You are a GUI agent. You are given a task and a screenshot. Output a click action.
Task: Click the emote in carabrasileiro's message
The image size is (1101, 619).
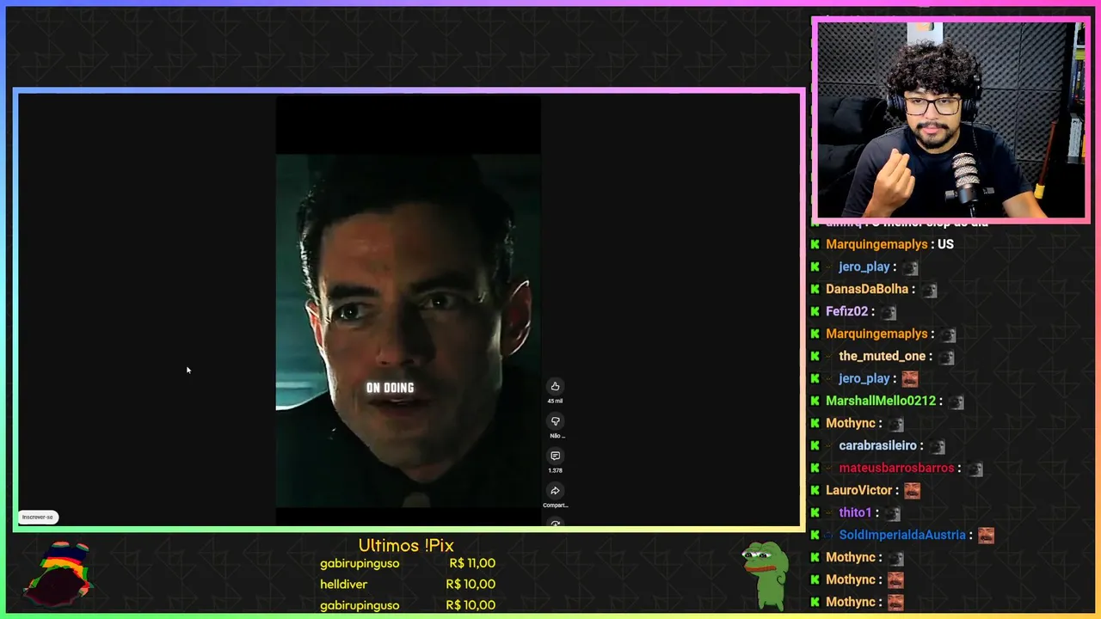click(937, 446)
